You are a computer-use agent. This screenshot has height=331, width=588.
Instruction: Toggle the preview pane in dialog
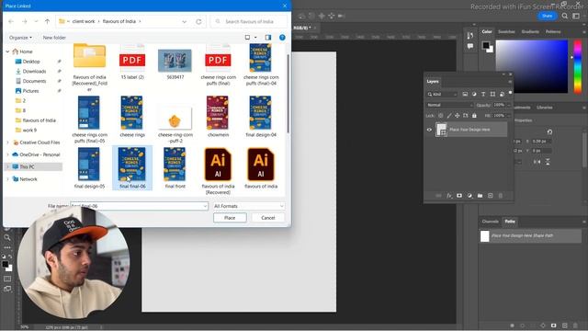(268, 37)
